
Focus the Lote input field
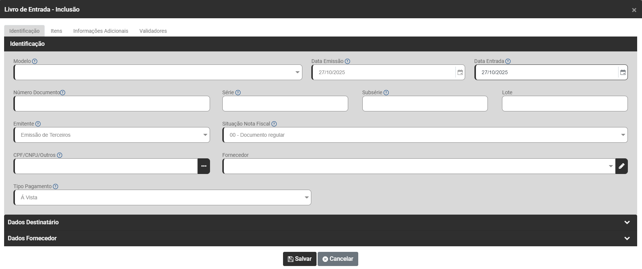click(565, 104)
